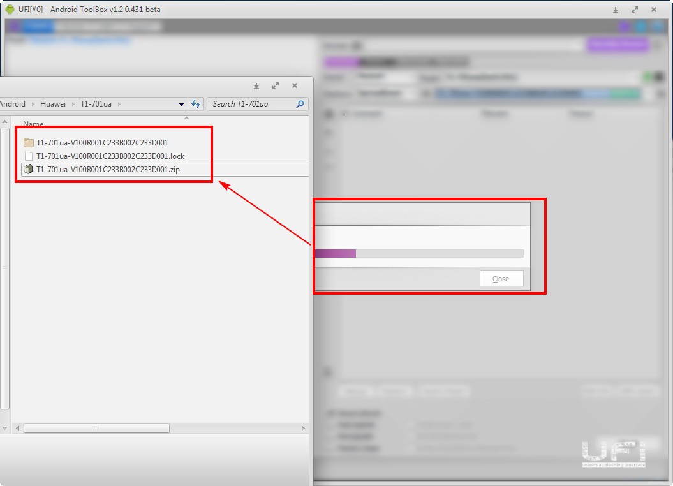Expand the chevron after Huawei breadcrumb
This screenshot has height=486, width=673.
(x=73, y=104)
